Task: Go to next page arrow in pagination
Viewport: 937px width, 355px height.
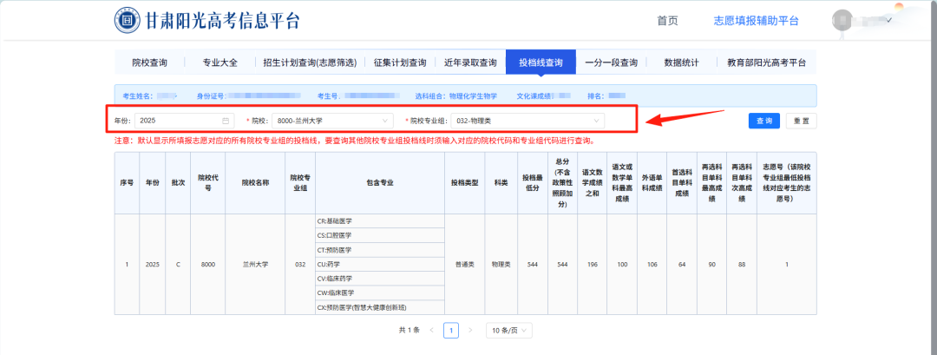Action: coord(470,330)
